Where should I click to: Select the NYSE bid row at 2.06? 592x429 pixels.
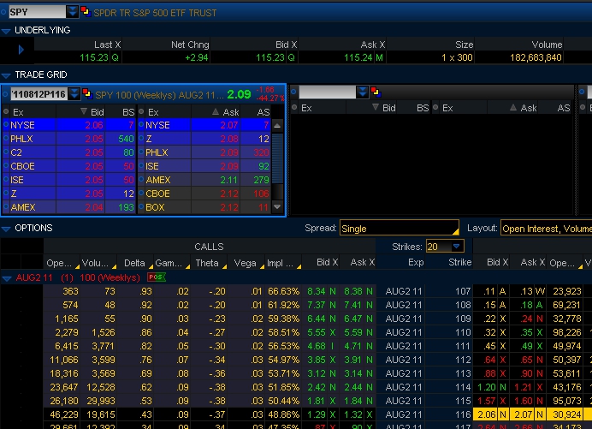[x=69, y=125]
